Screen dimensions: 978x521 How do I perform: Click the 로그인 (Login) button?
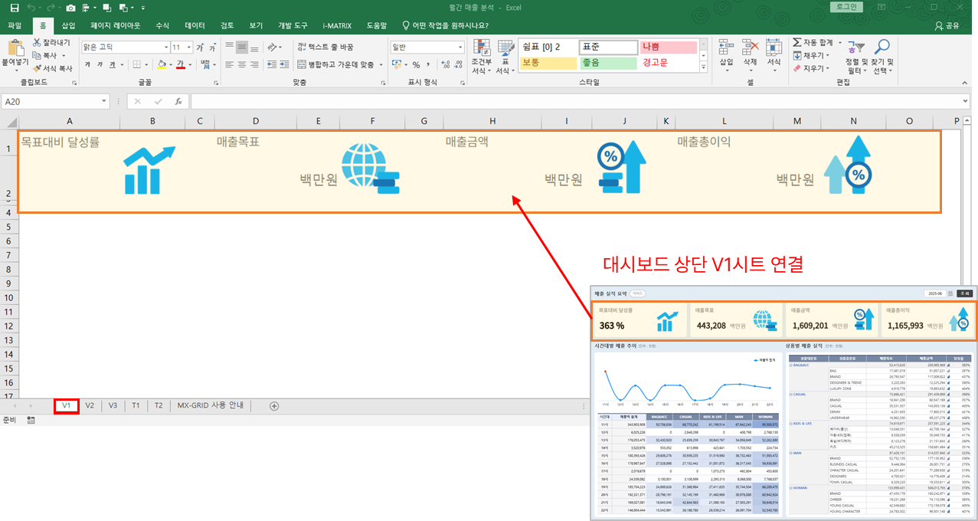847,8
